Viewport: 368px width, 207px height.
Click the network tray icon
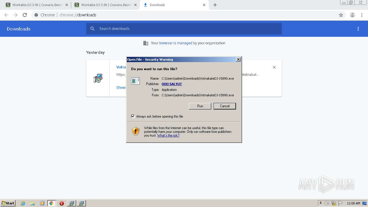click(334, 203)
